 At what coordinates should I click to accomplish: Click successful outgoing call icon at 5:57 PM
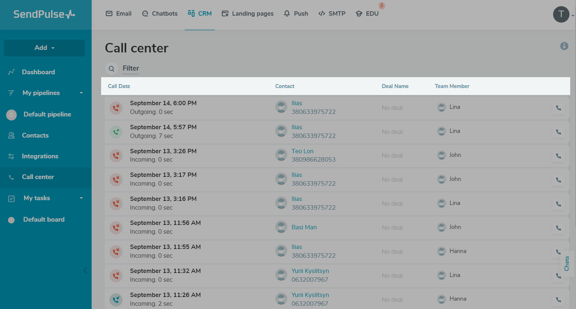click(x=116, y=132)
